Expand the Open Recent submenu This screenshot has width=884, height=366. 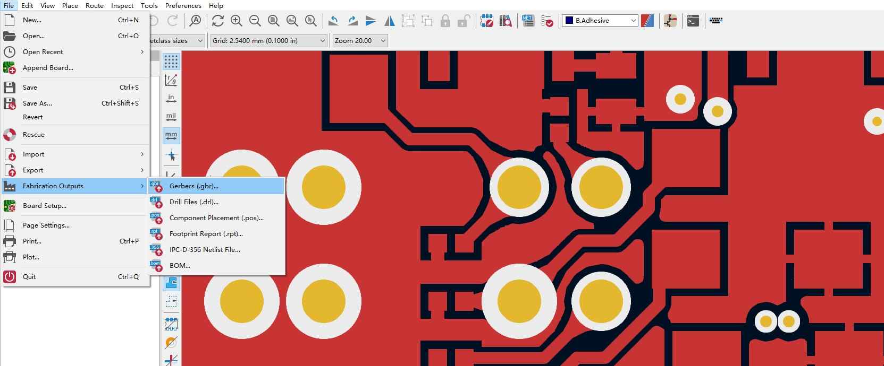(75, 51)
